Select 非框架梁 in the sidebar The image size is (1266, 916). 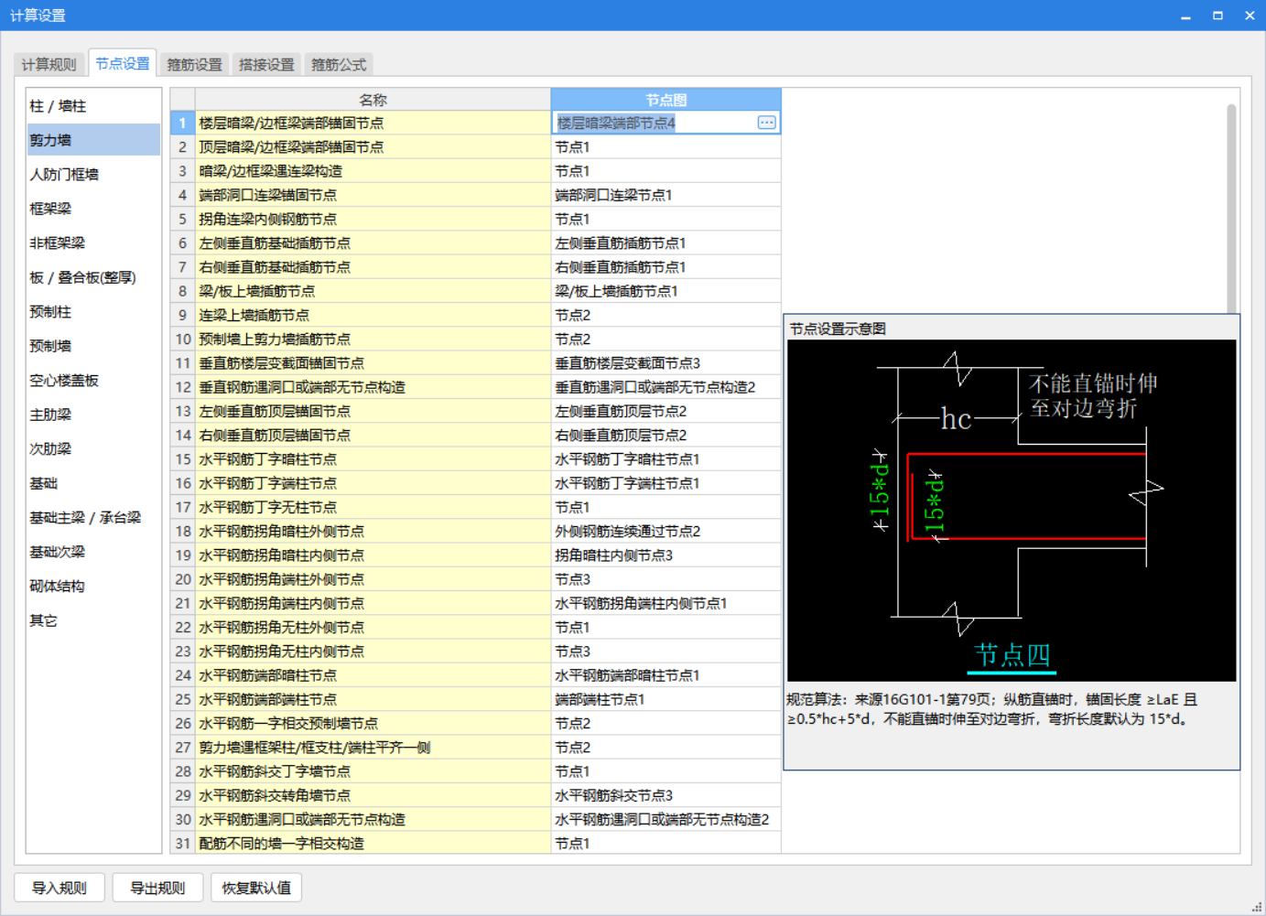click(x=93, y=242)
